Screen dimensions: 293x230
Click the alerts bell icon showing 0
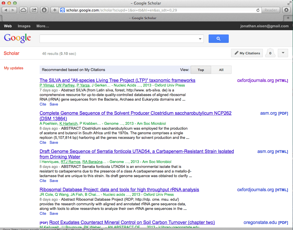coord(270,53)
